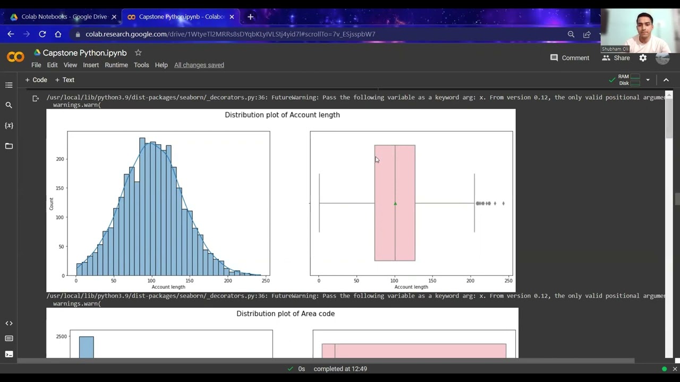680x382 pixels.
Task: Open the Table of contents sidebar icon
Action: [8, 85]
